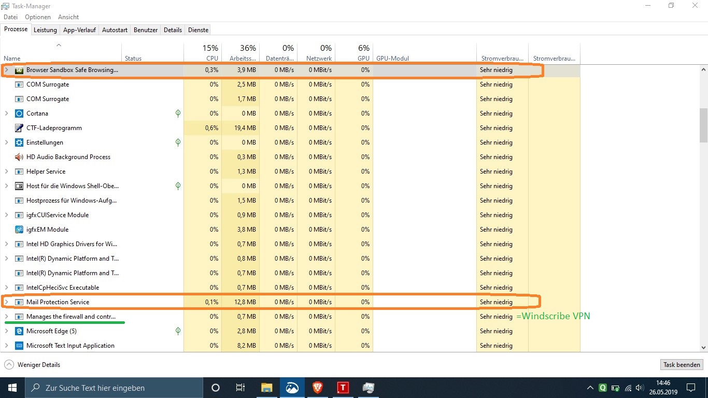
Task: Click the Browser Sandbox Safe Browsing icon
Action: (19, 70)
